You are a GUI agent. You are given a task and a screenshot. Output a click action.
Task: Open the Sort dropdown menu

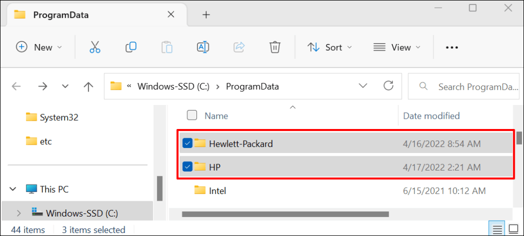(x=330, y=47)
